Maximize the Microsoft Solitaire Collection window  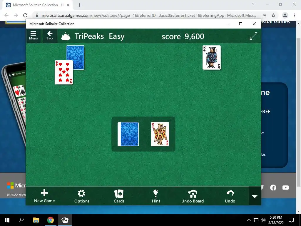coord(241,24)
